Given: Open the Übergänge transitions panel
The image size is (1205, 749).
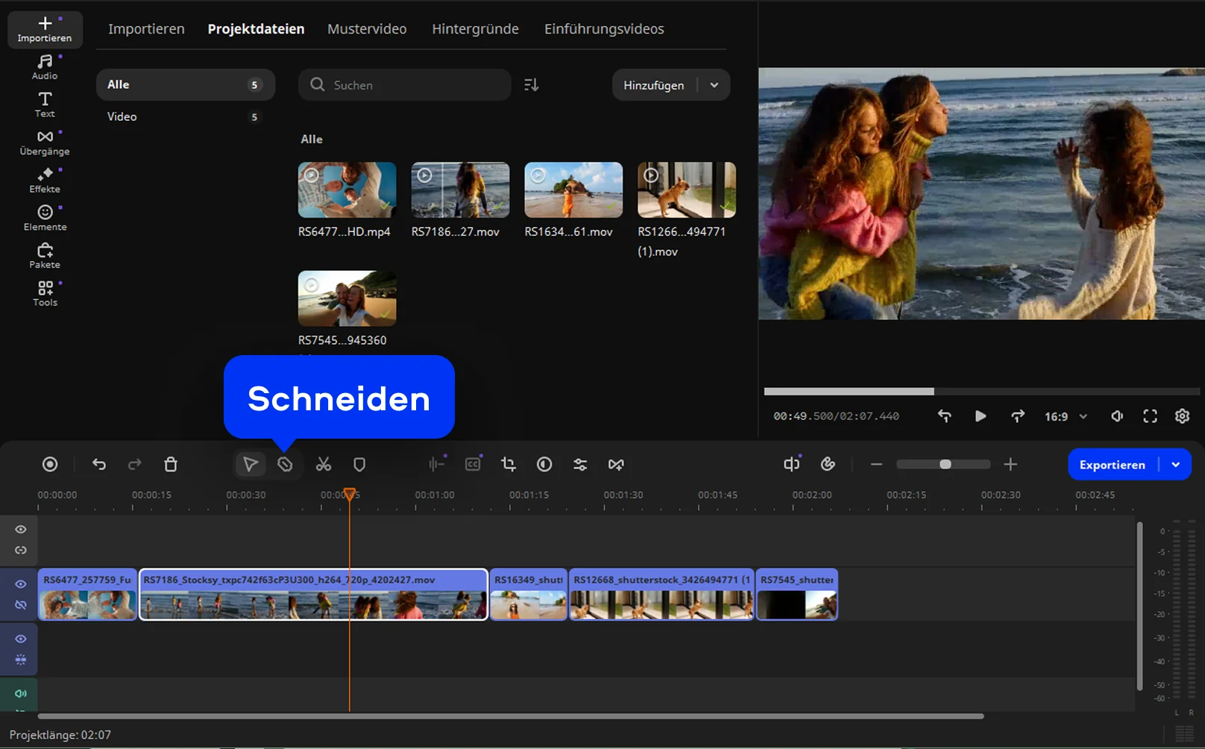Looking at the screenshot, I should (x=45, y=143).
